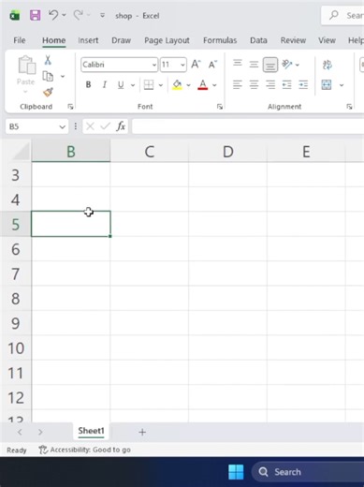Apply the yellow Fill Color
The height and width of the screenshot is (487, 364).
177,84
